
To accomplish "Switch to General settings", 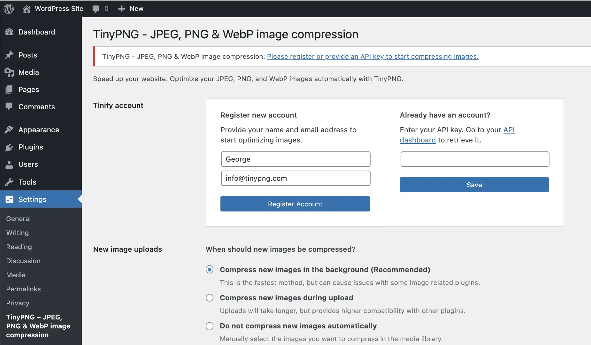I will tap(18, 218).
